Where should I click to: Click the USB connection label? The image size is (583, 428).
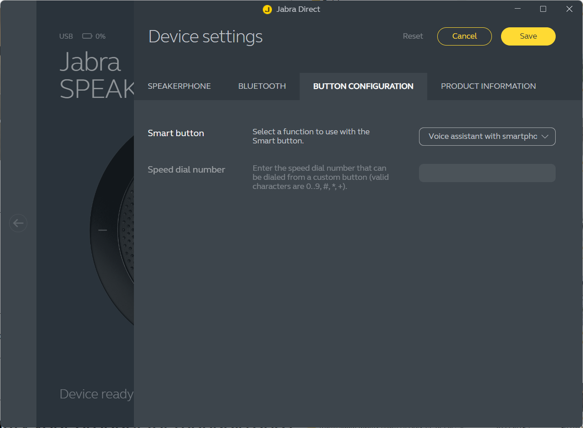pyautogui.click(x=66, y=36)
